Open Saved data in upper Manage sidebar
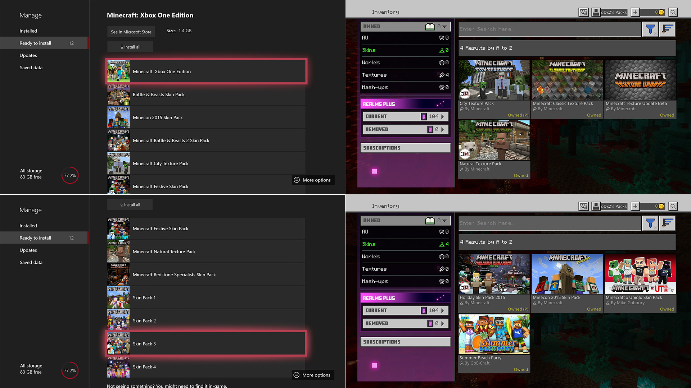 click(x=31, y=68)
